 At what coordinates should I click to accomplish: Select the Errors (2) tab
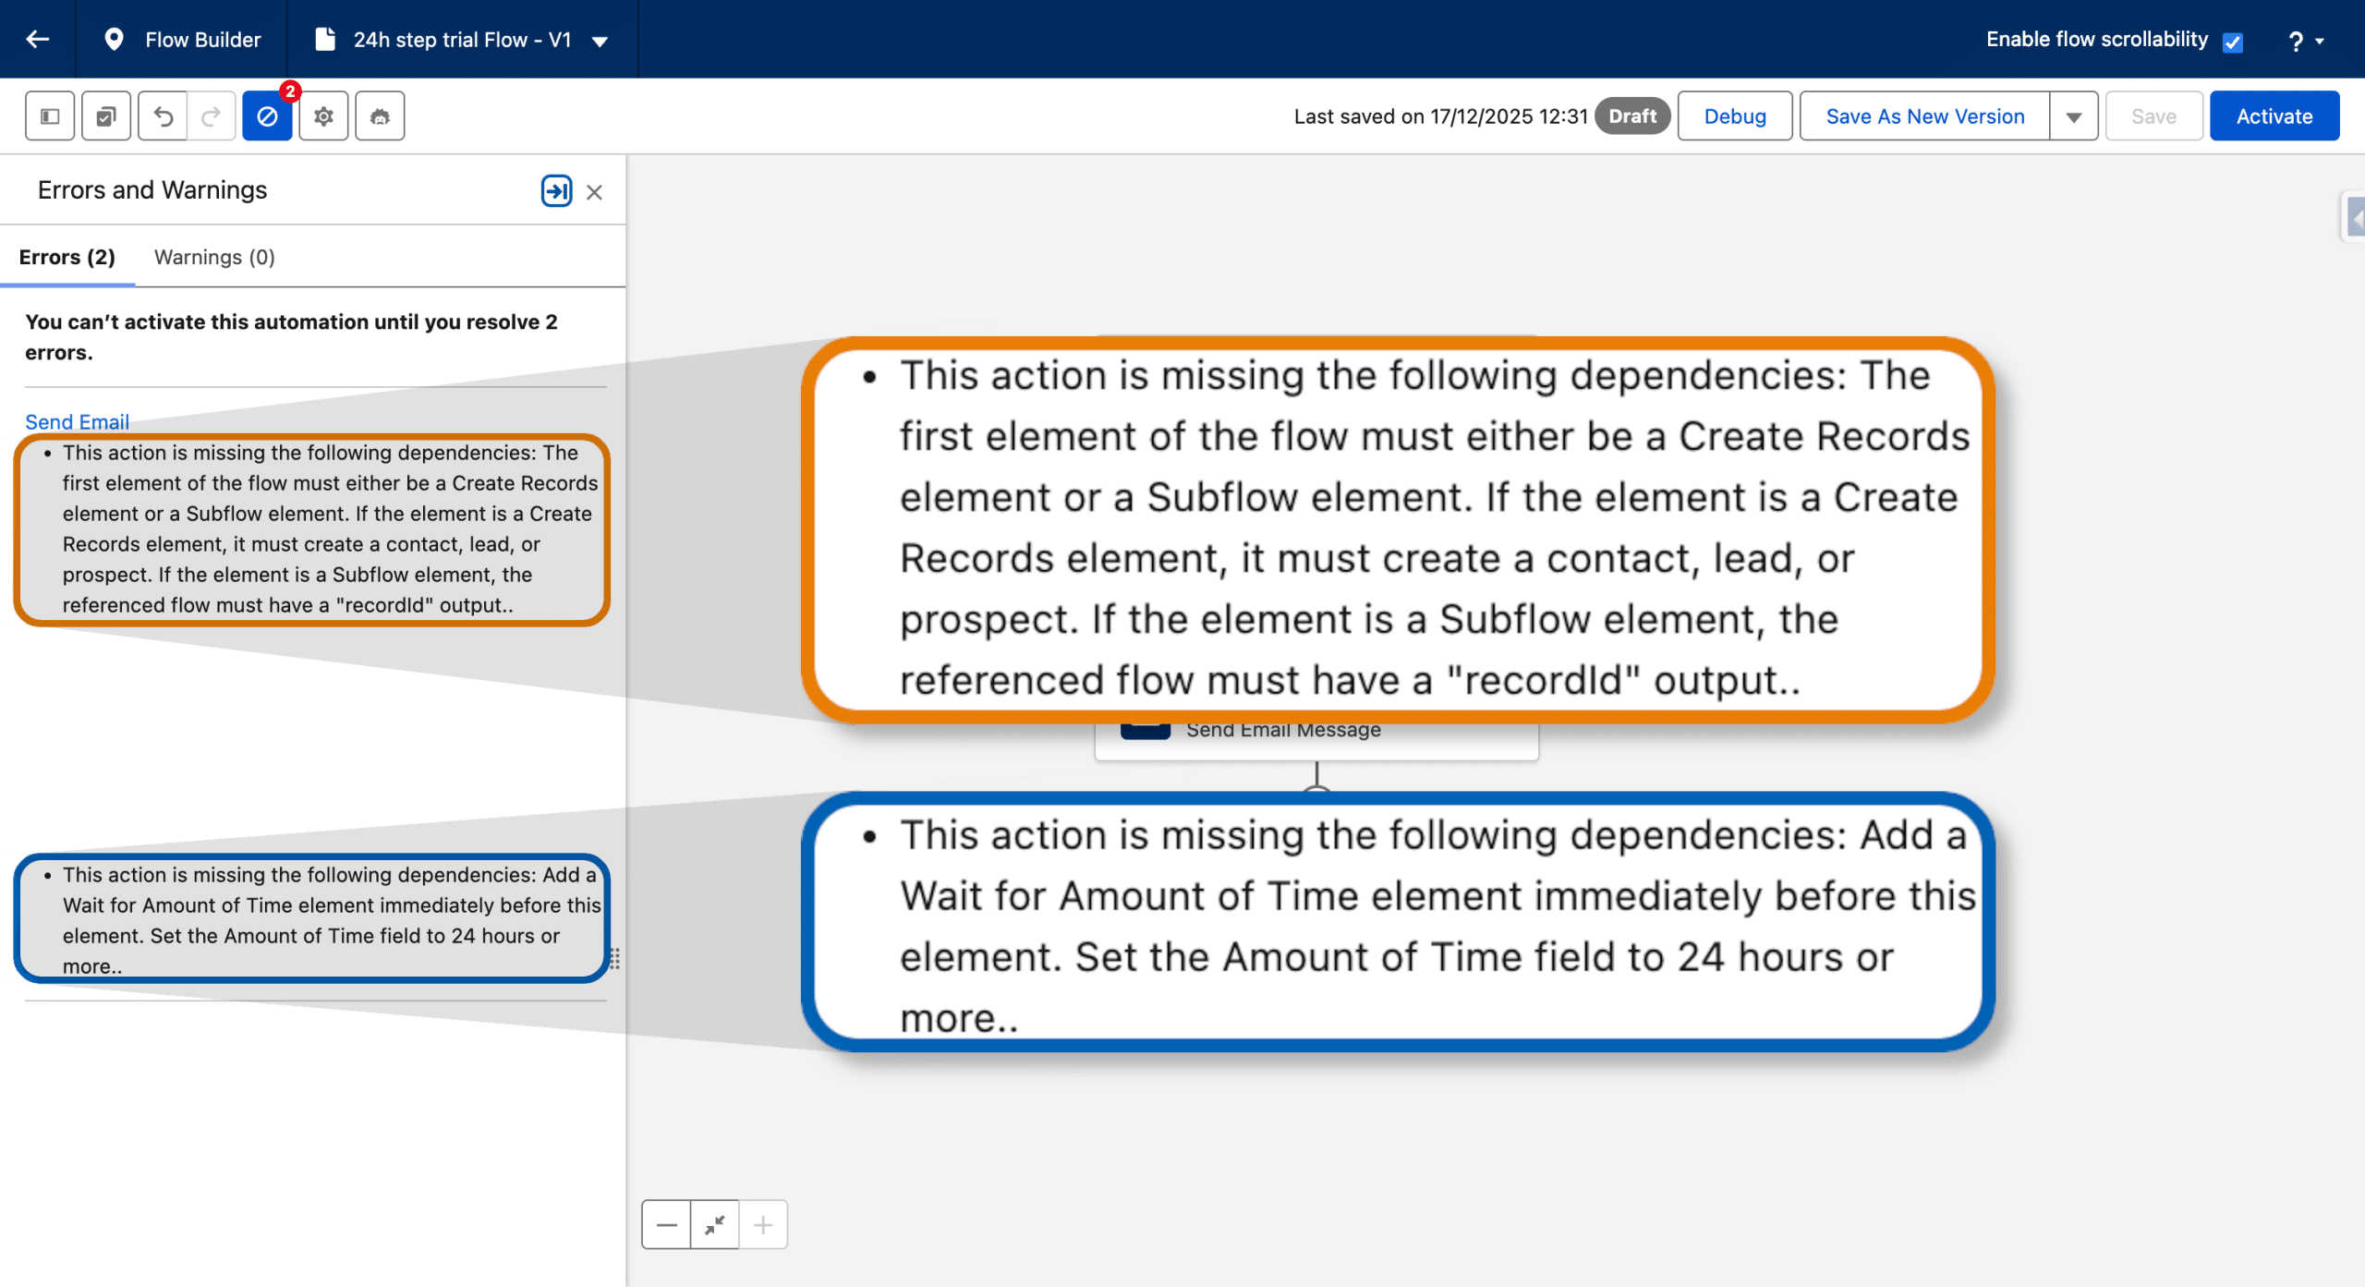point(67,257)
